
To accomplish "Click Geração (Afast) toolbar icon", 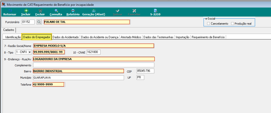I will [94, 11].
